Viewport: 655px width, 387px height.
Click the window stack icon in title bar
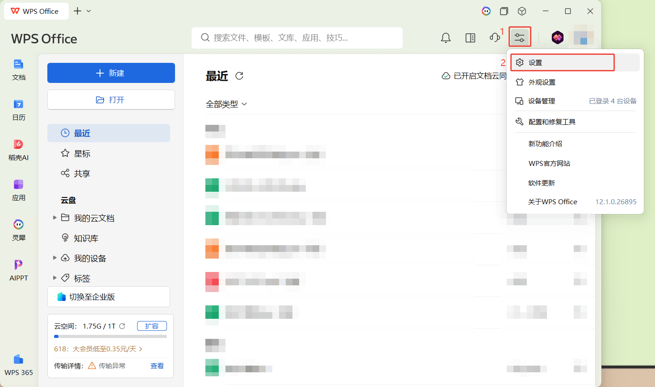tap(504, 11)
